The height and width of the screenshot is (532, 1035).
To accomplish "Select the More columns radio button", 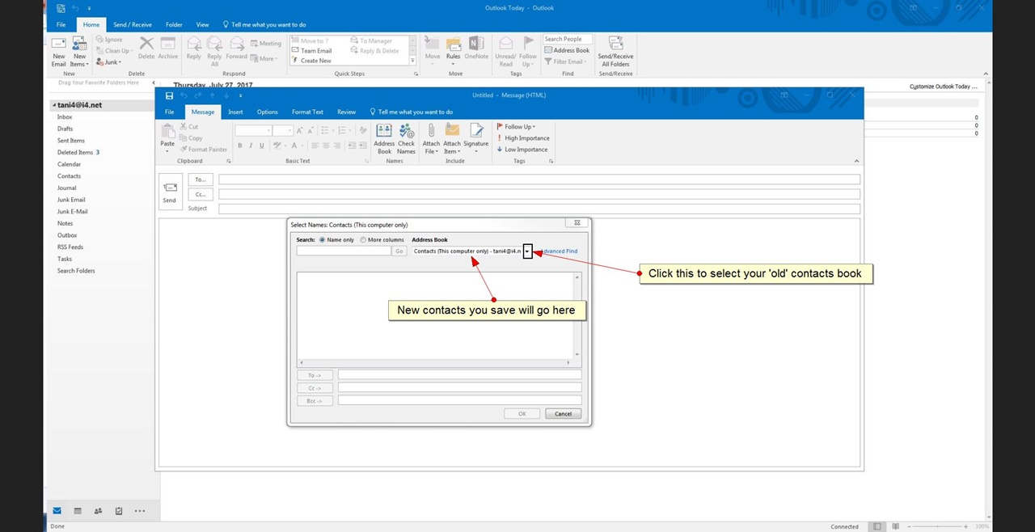I will click(x=363, y=240).
